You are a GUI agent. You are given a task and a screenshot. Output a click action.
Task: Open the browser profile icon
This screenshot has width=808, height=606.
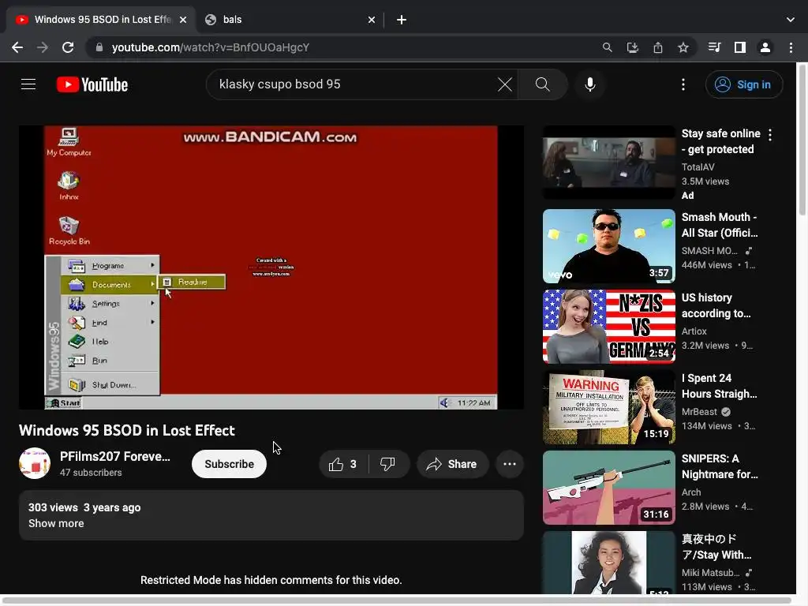coord(765,47)
